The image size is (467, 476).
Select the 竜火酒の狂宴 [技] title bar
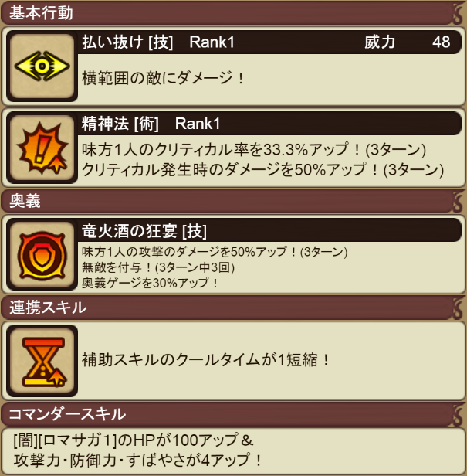pyautogui.click(x=269, y=230)
